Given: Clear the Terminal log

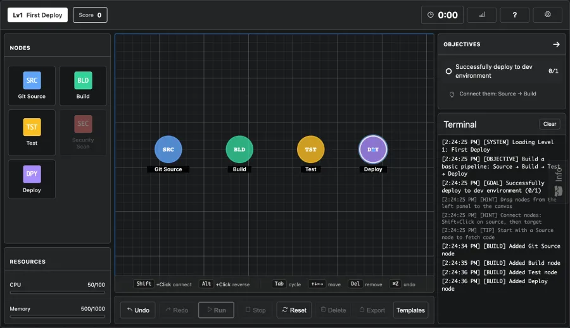Looking at the screenshot, I should pyautogui.click(x=550, y=124).
